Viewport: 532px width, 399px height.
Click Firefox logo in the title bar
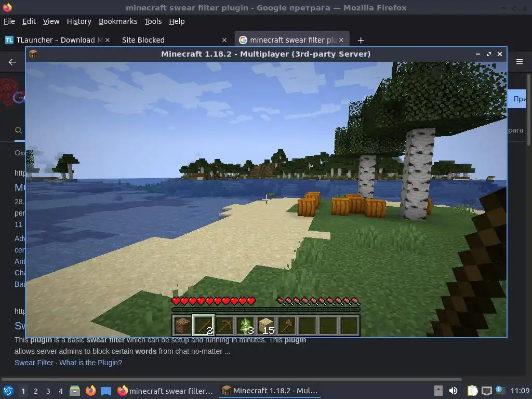[7, 7]
